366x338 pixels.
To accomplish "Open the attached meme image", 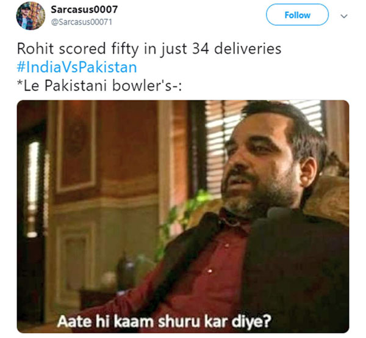I will 183,216.
